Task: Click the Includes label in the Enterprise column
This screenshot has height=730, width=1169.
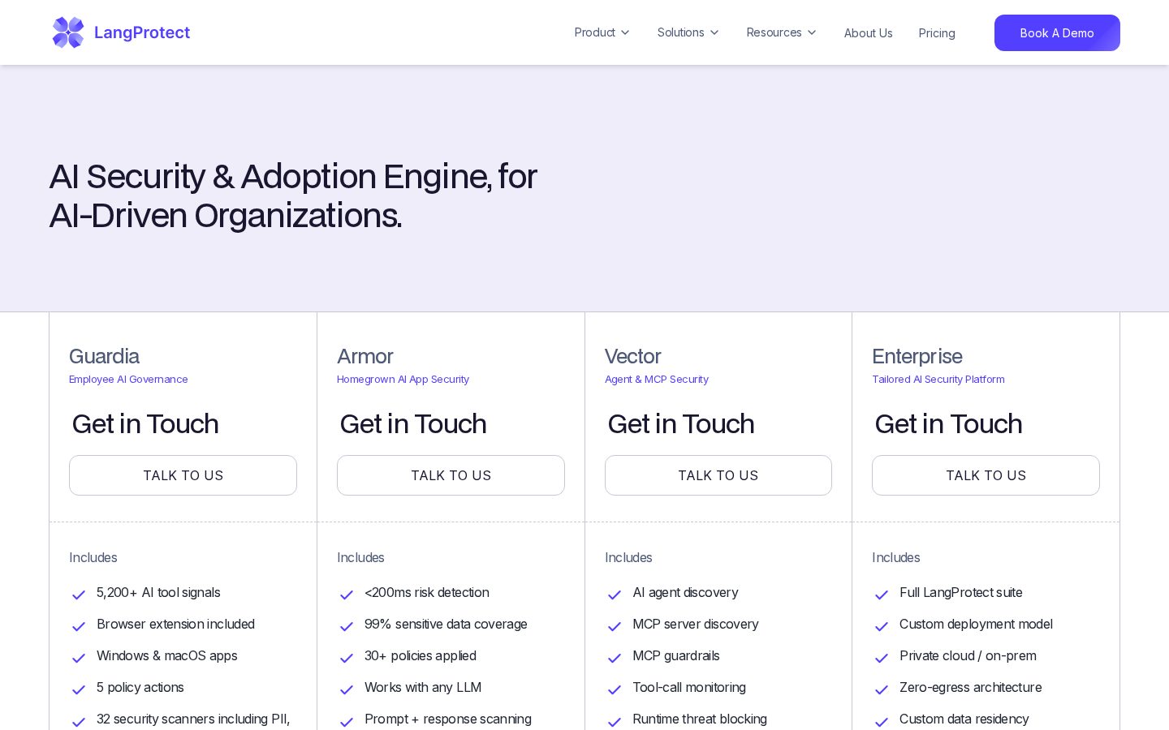Action: [896, 558]
